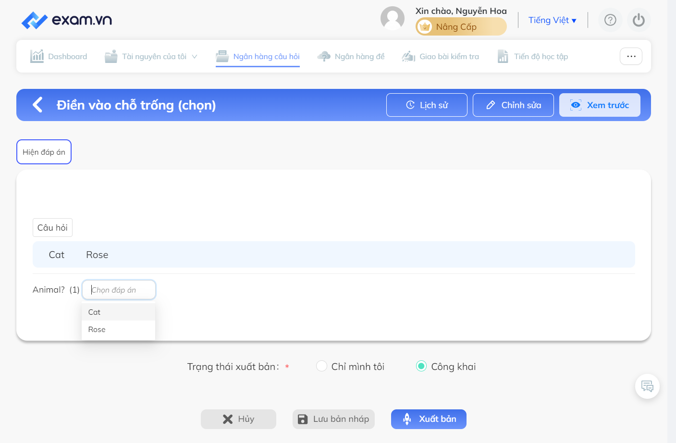Viewport: 676px width, 443px height.
Task: Click the Xin chào, Nguyễn Hoa greeting
Action: [461, 11]
